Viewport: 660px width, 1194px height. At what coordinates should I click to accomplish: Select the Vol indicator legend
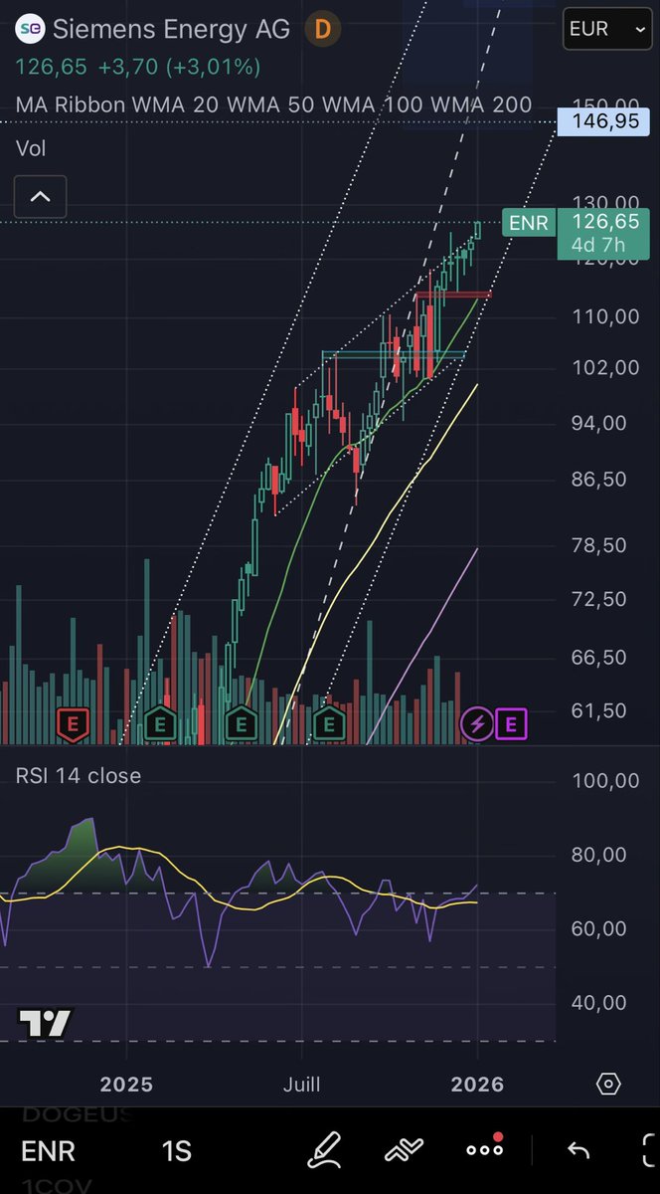(x=32, y=149)
